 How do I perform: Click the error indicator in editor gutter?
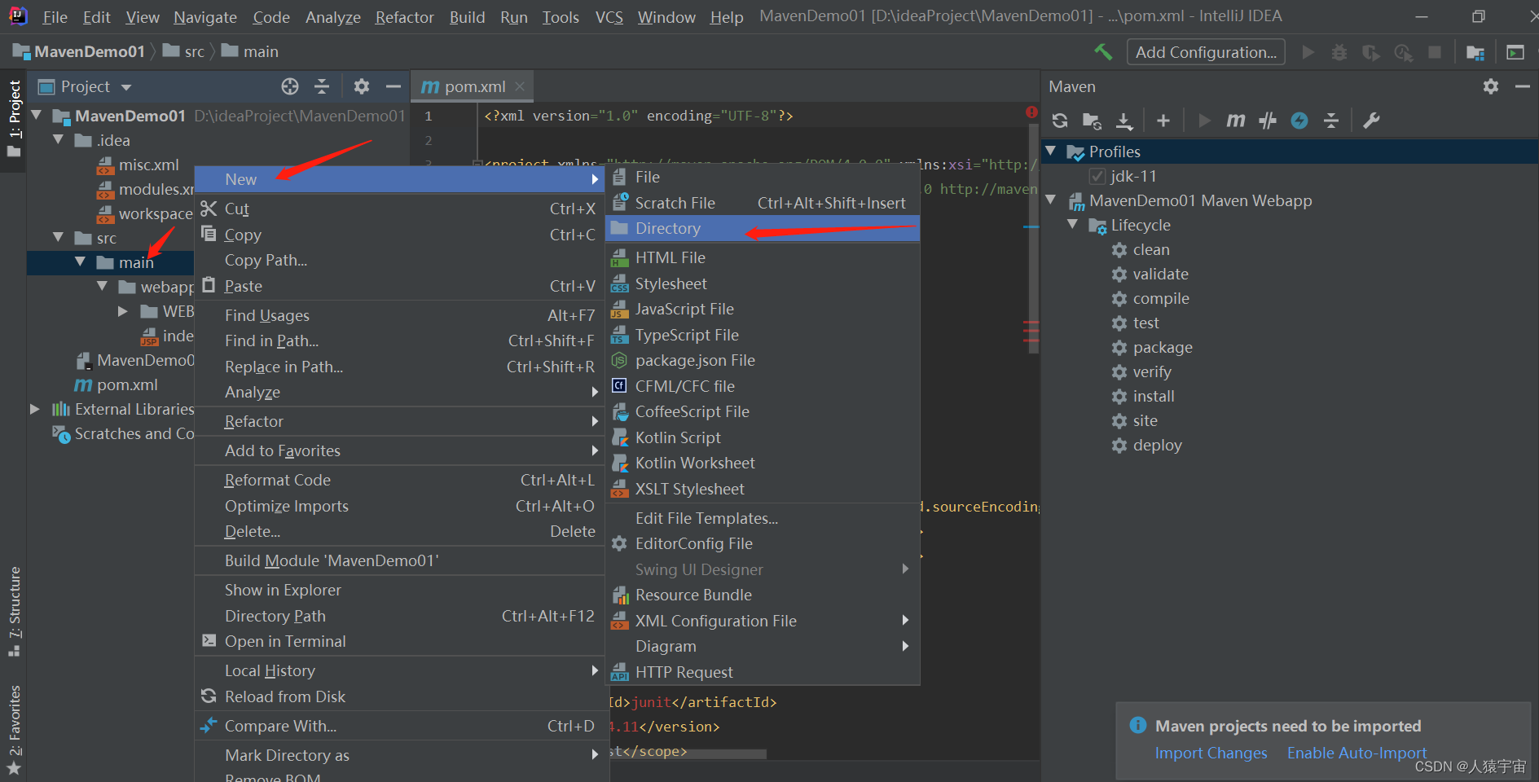click(1031, 112)
